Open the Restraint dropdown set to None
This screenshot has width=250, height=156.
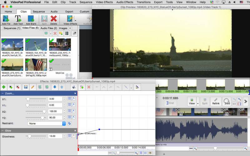47,124
